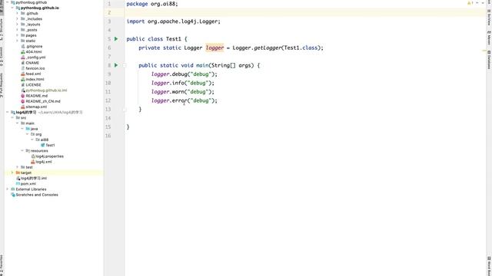Expand the _layouts folder

pos(17,25)
